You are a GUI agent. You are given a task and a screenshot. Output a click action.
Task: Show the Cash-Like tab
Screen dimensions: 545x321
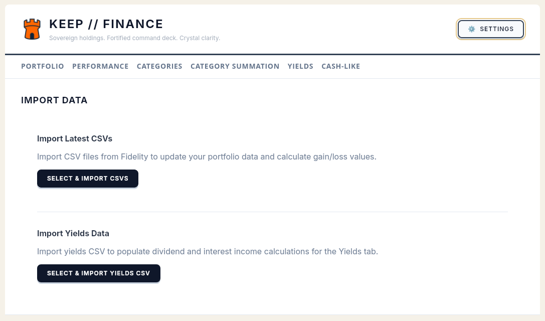coord(340,66)
